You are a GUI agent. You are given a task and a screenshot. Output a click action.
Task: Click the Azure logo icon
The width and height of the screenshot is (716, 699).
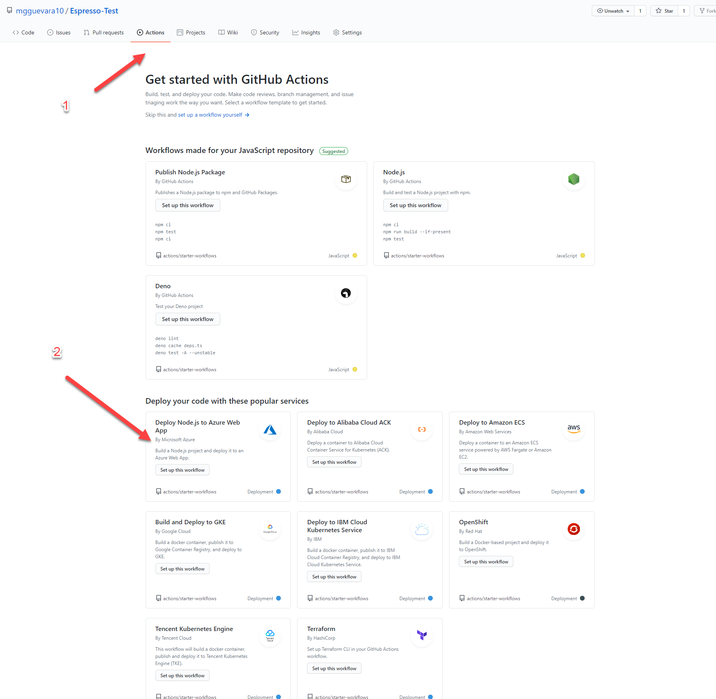(x=270, y=429)
